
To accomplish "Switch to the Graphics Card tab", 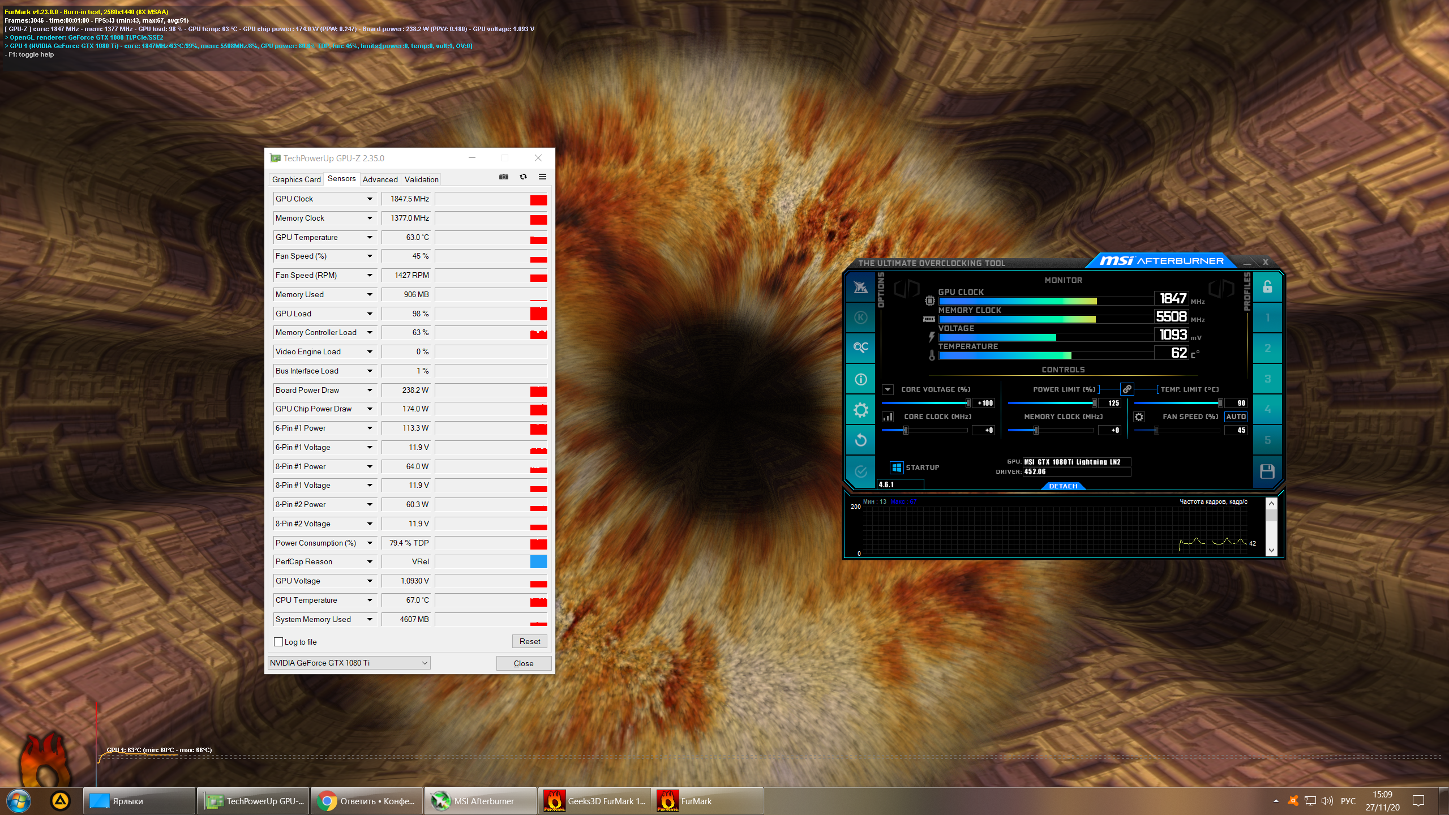I will point(296,179).
